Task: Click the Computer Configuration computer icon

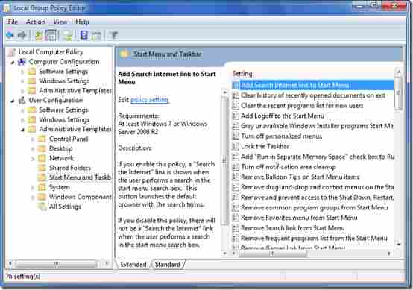Action: [x=22, y=62]
